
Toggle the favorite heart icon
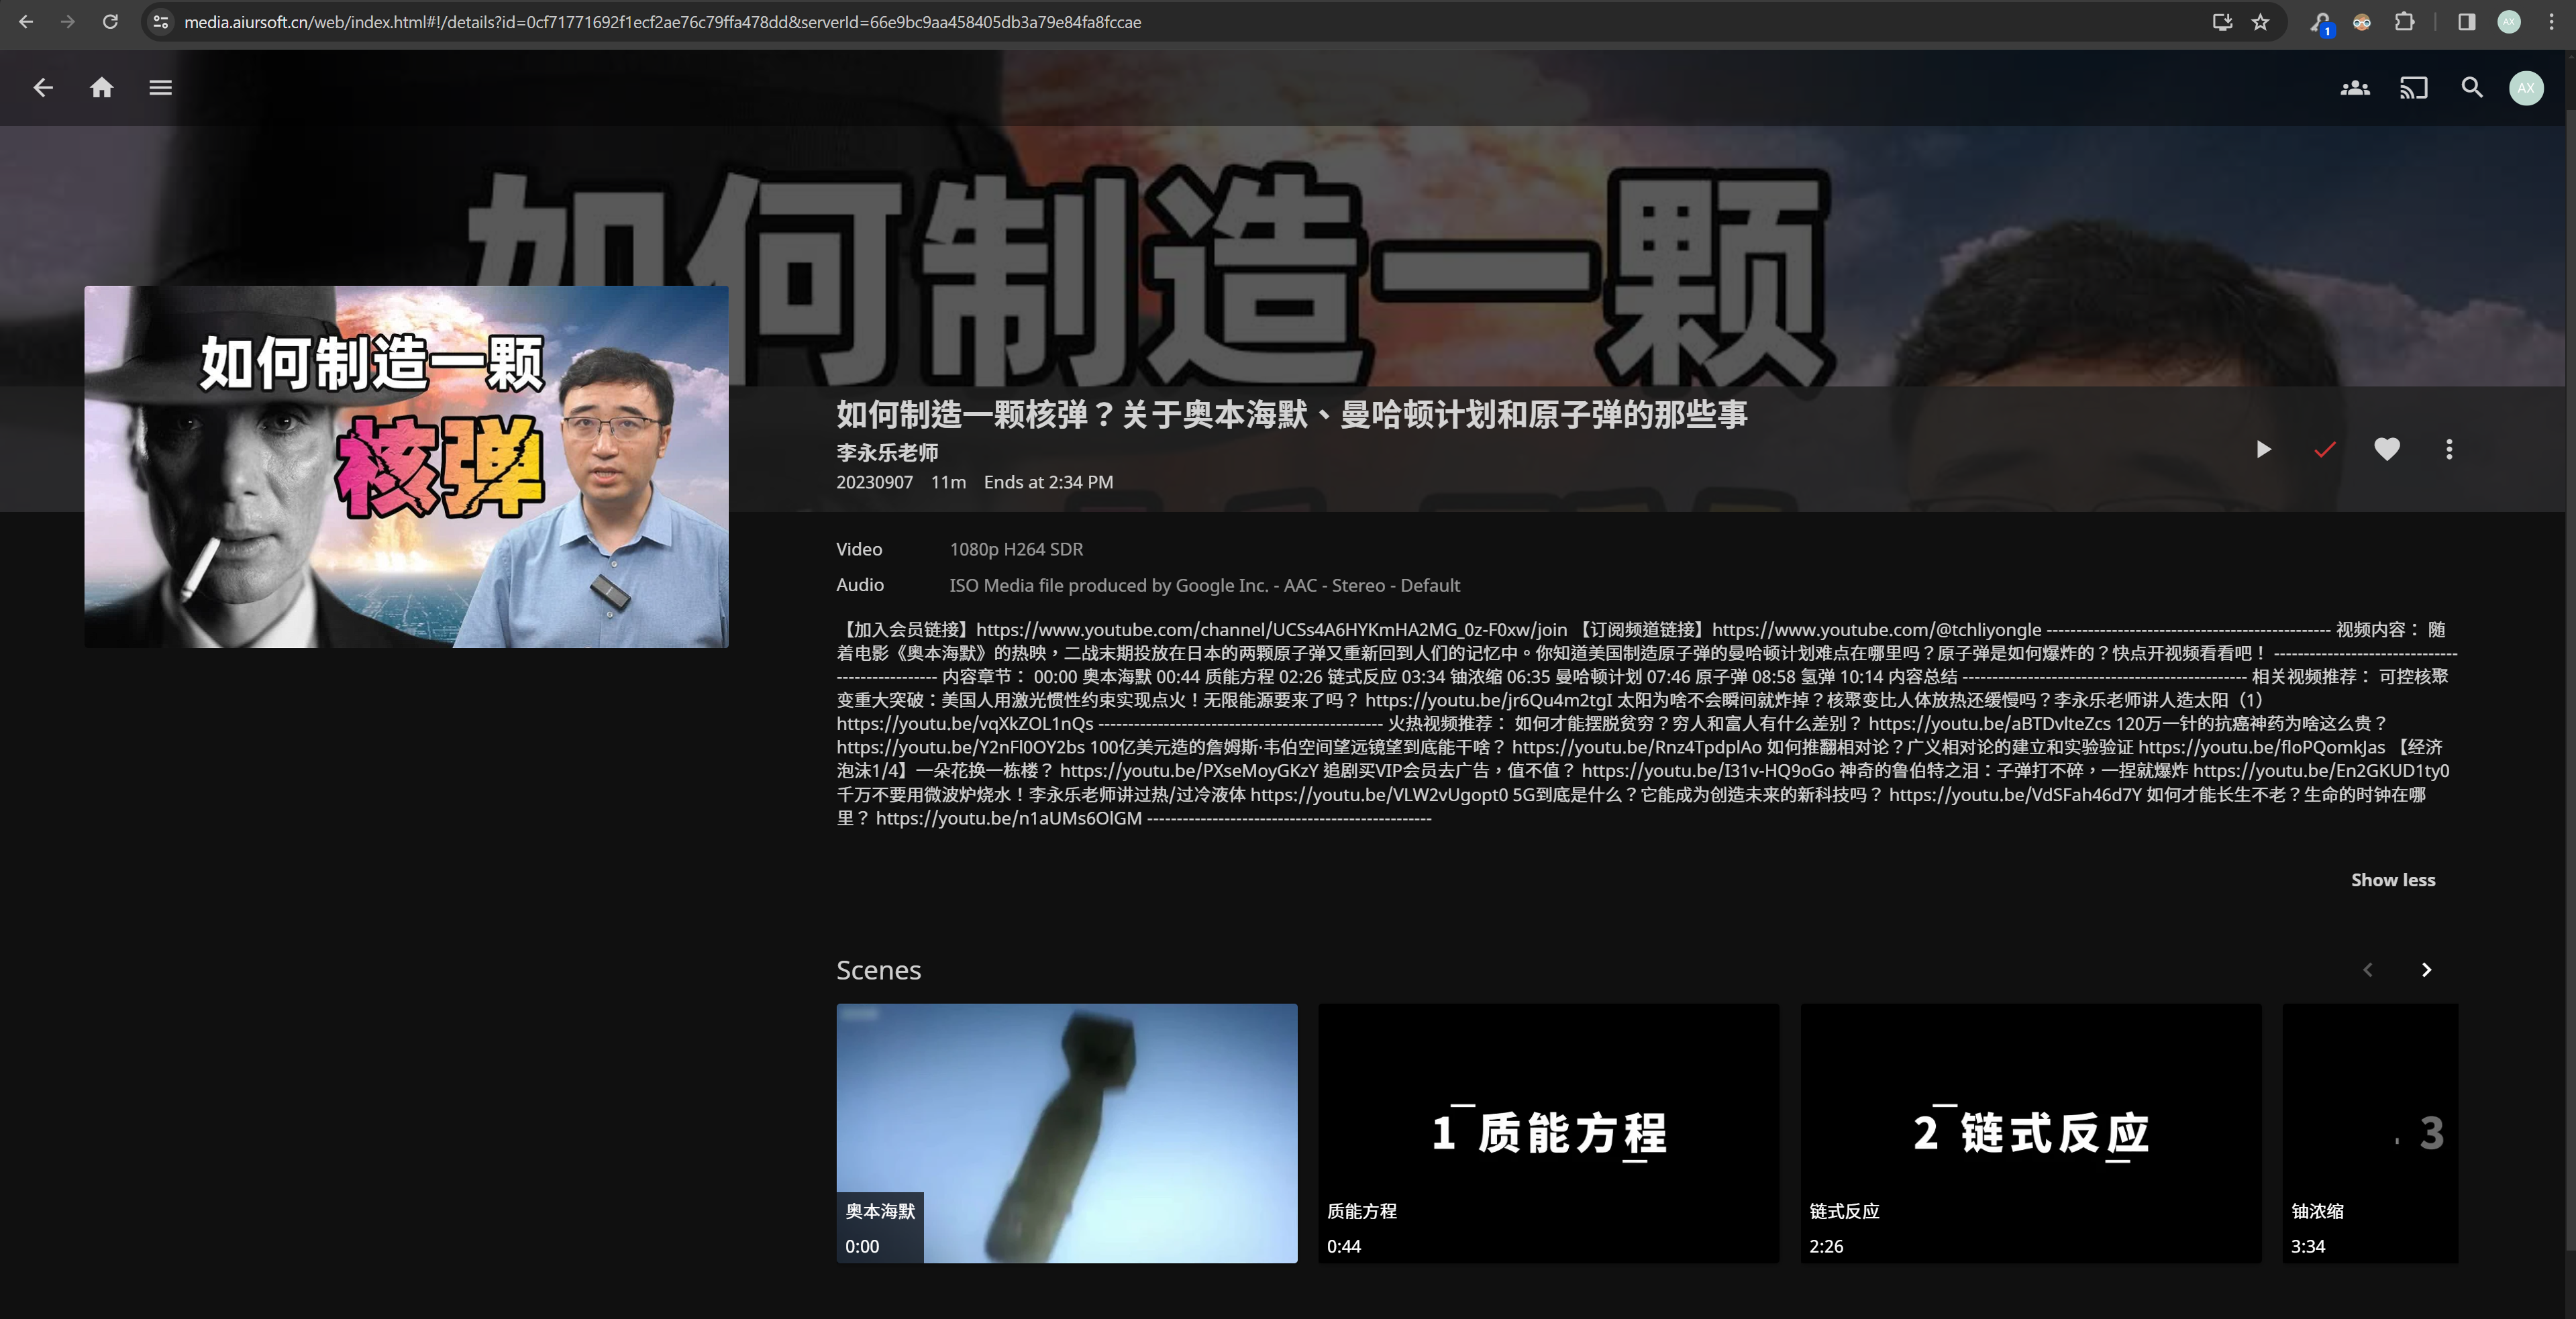pos(2387,450)
